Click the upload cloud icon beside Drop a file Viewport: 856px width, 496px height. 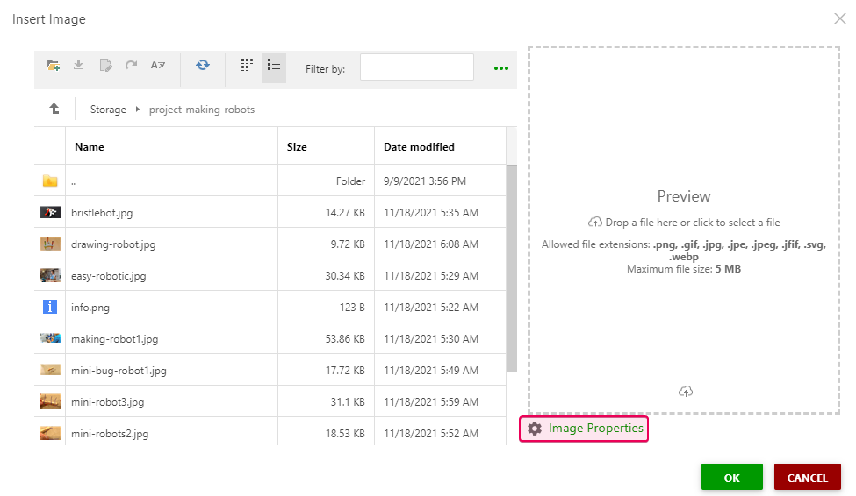(594, 223)
